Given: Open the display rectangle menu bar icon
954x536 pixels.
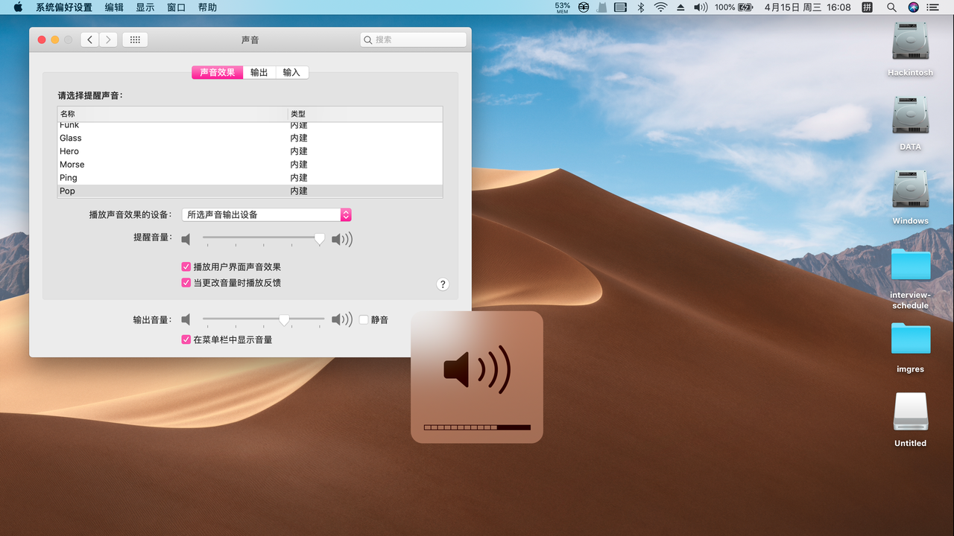Looking at the screenshot, I should (621, 7).
